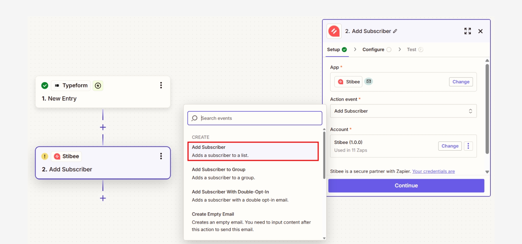Open the Stibee account three-dot options
The height and width of the screenshot is (244, 522).
pyautogui.click(x=468, y=146)
